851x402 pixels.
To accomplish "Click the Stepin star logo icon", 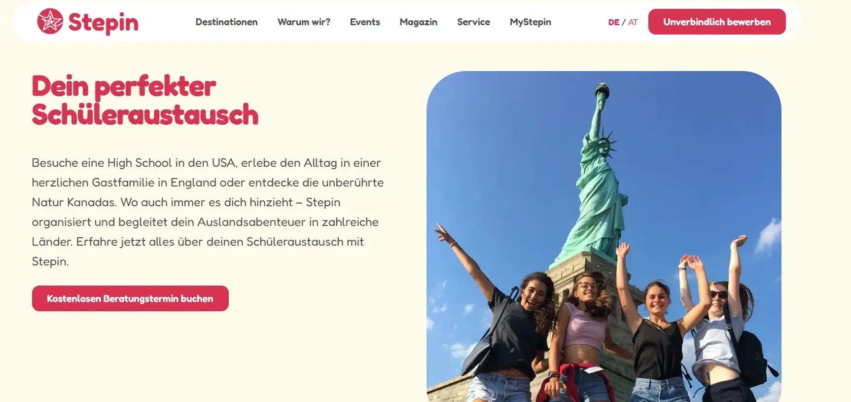I will coord(50,21).
